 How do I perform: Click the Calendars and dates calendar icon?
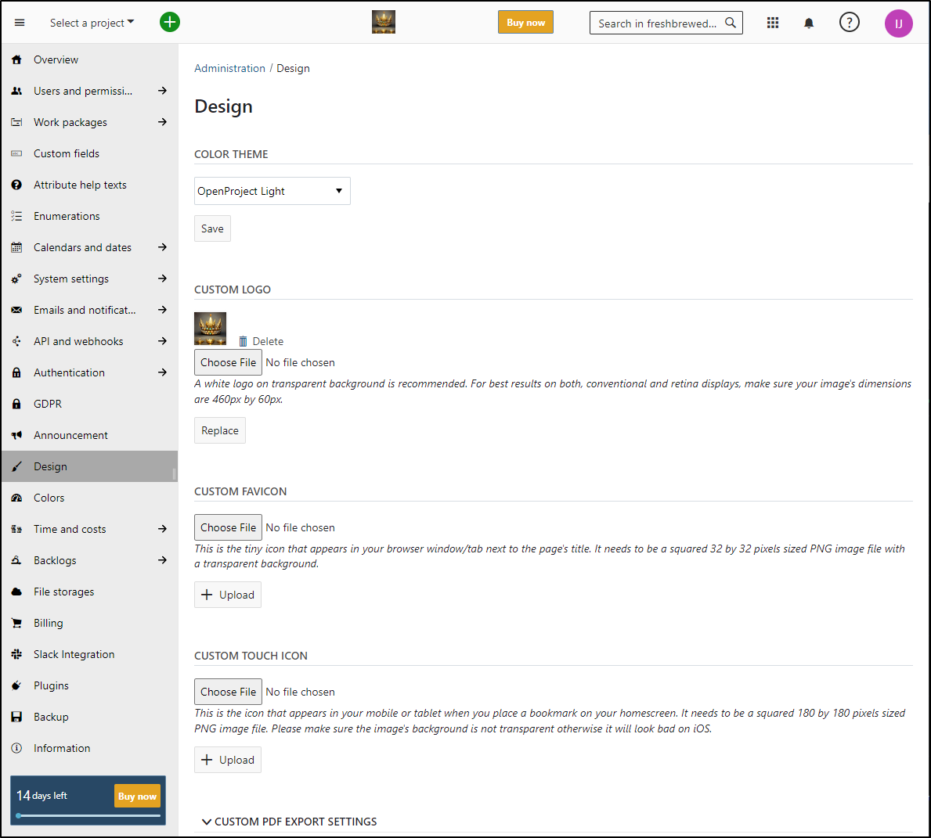tap(16, 247)
